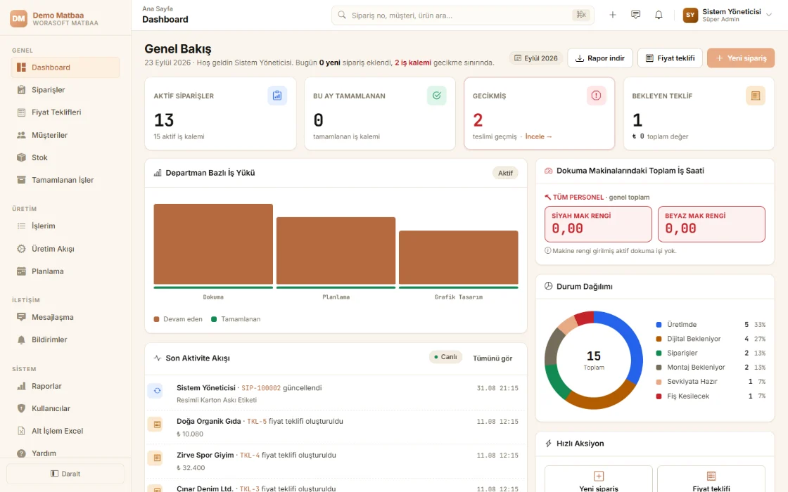Open notifications bell in top bar
This screenshot has width=788, height=492.
pos(659,15)
